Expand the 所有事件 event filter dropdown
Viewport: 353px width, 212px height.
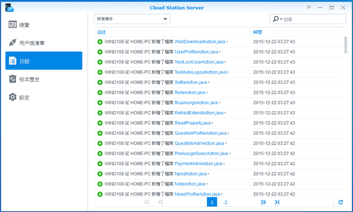tap(132, 19)
